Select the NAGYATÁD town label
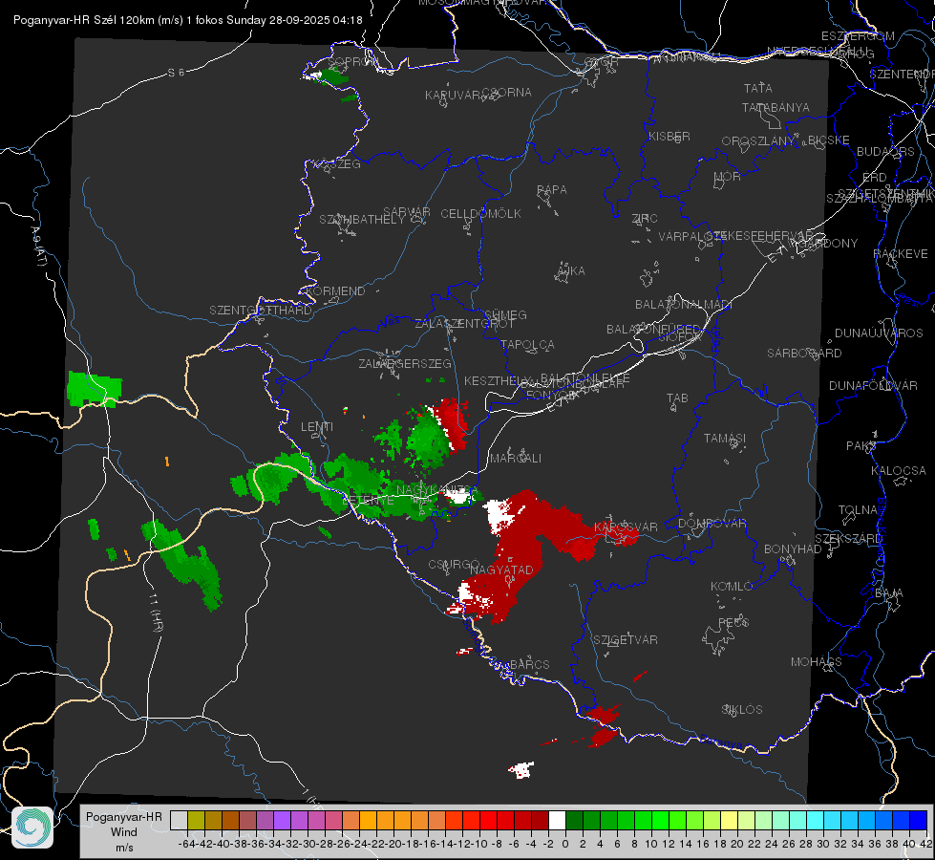935x860 pixels. coord(501,570)
